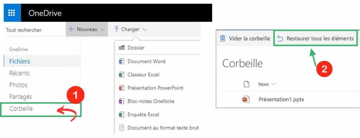360x138 pixels.
Task: Open Partagés in the sidebar
Action: point(21,97)
